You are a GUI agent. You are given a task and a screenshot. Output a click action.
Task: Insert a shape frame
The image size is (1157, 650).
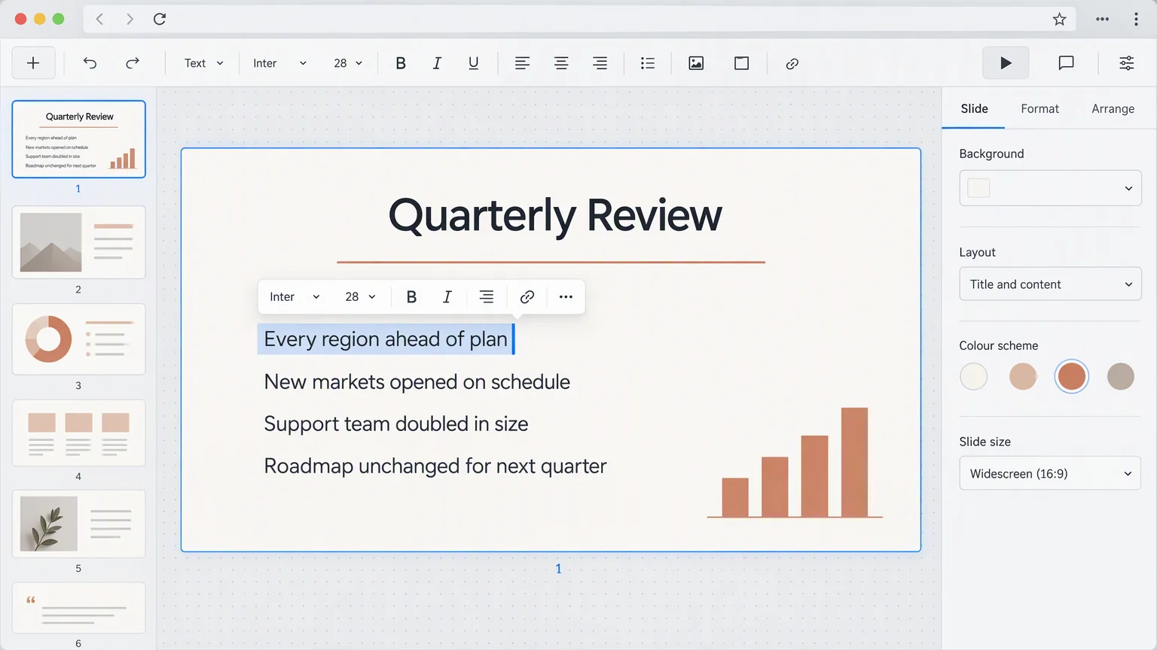[741, 63]
